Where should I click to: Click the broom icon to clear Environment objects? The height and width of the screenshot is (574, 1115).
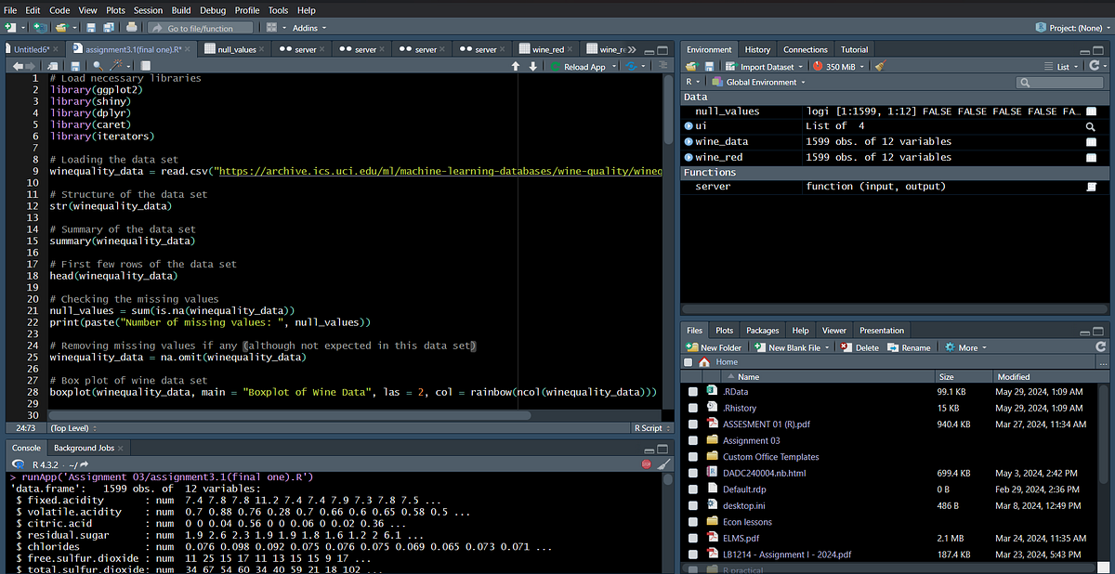click(x=880, y=66)
